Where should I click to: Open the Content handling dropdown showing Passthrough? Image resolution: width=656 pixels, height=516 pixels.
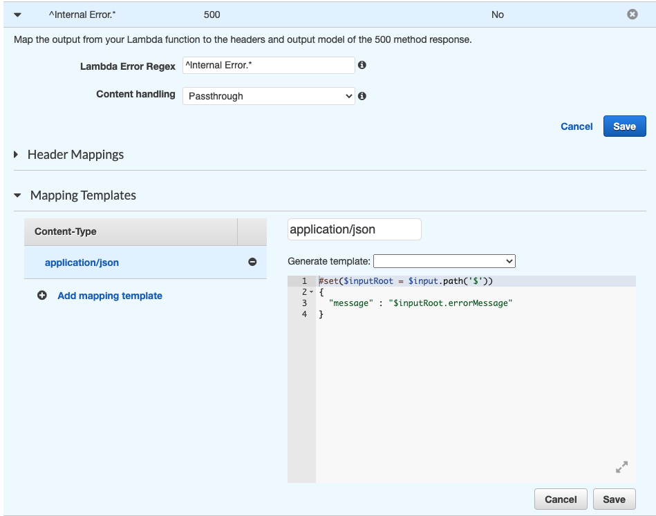click(x=268, y=95)
